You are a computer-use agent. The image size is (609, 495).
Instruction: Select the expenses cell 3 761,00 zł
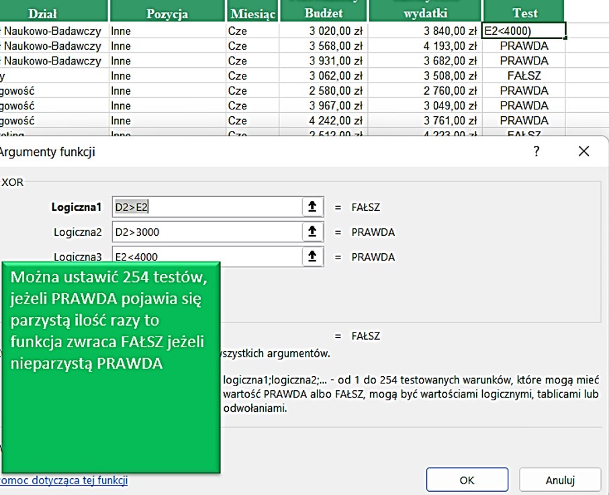pos(424,120)
